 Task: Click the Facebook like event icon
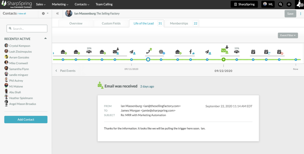pos(192,52)
